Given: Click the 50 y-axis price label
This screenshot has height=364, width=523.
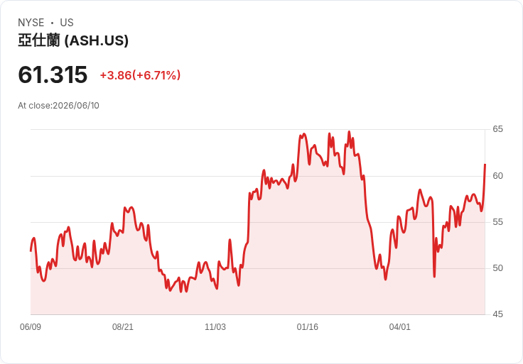Looking at the screenshot, I should (x=497, y=268).
